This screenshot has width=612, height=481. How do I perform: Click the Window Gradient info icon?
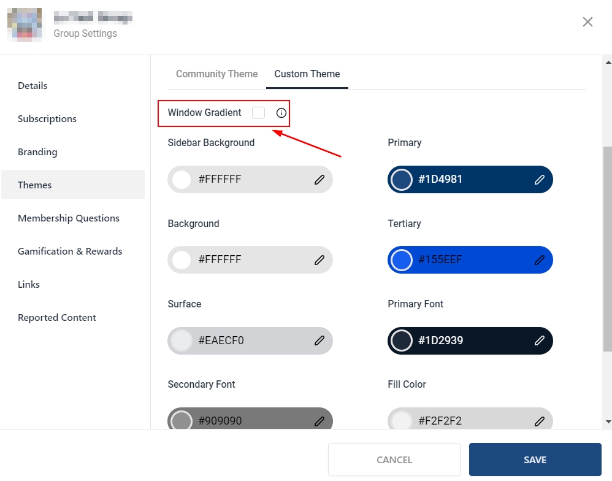point(281,113)
